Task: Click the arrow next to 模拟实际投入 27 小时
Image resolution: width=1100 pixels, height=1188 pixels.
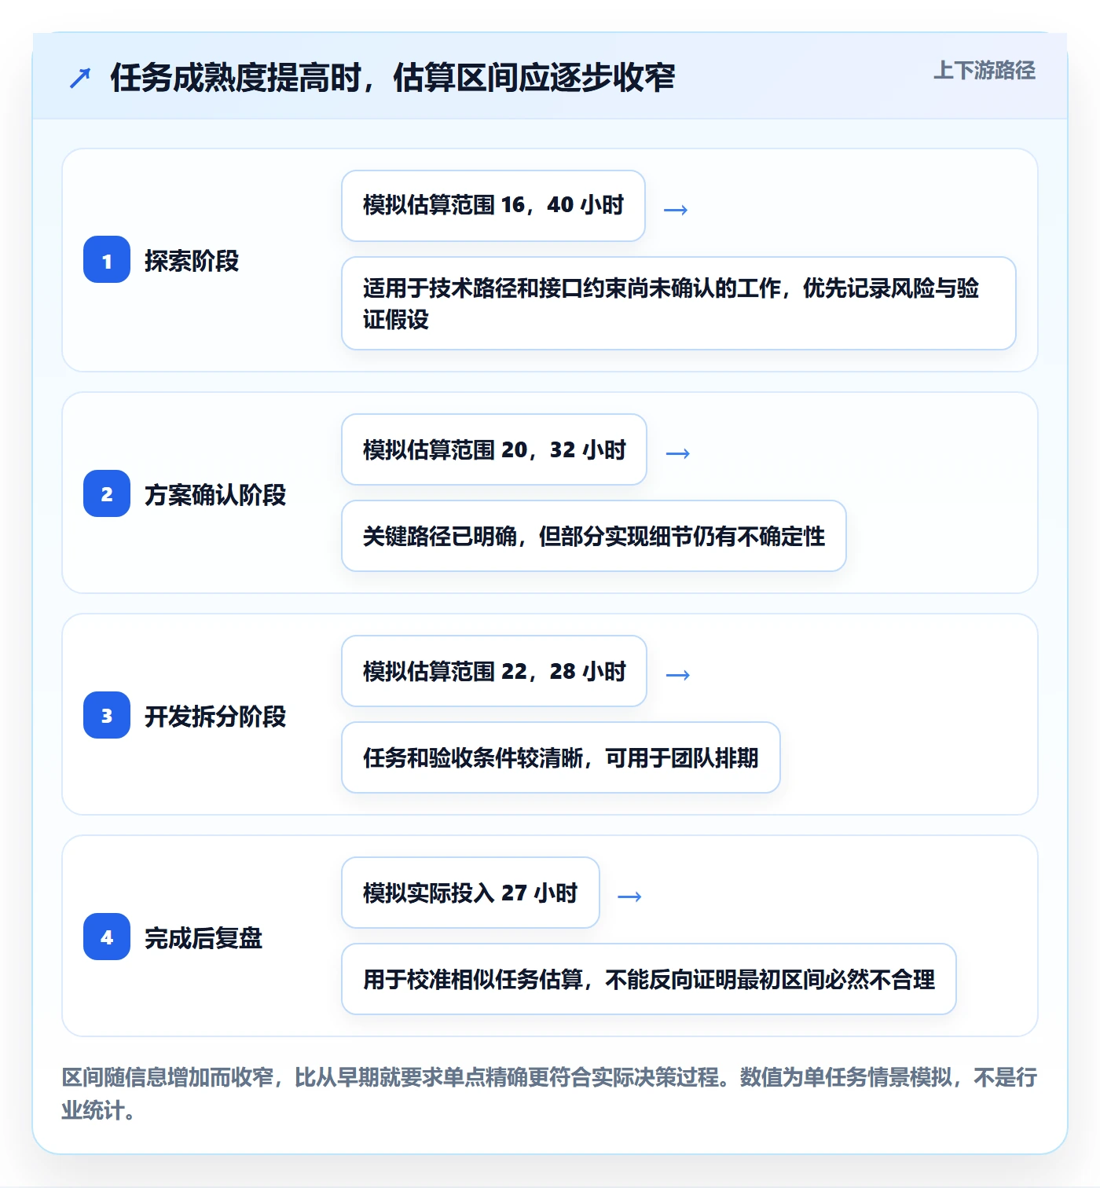Action: click(630, 896)
